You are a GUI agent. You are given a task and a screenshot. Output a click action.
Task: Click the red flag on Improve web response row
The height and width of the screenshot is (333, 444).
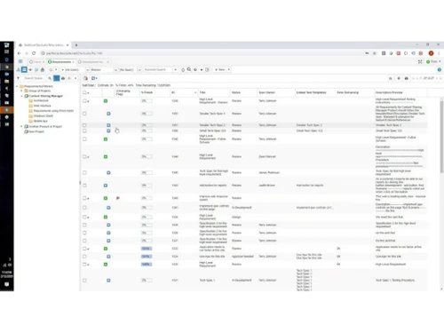[x=118, y=198]
